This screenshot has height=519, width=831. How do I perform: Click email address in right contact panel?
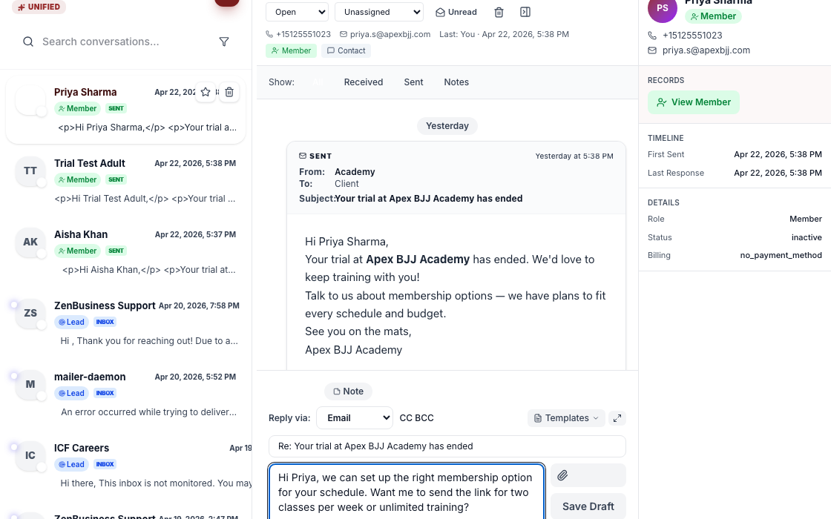(x=706, y=50)
